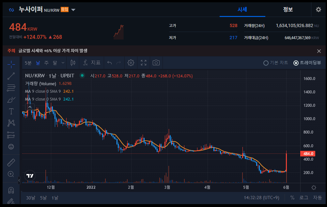The image size is (327, 207).
Task: Open the price scale settings gear
Action: (313, 187)
